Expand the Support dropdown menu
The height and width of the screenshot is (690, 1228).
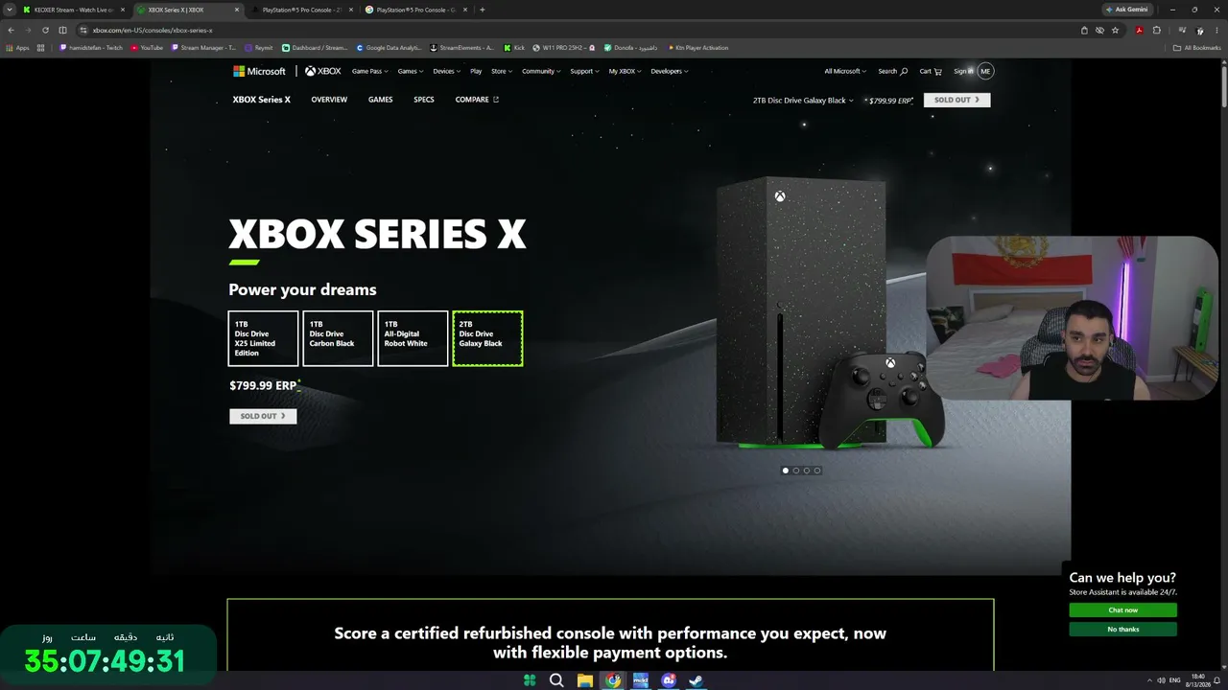584,71
